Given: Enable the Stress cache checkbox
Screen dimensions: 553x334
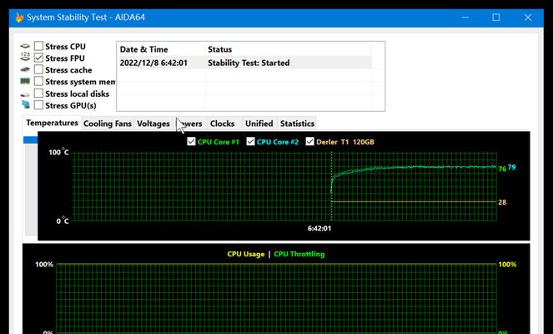Looking at the screenshot, I should 38,69.
